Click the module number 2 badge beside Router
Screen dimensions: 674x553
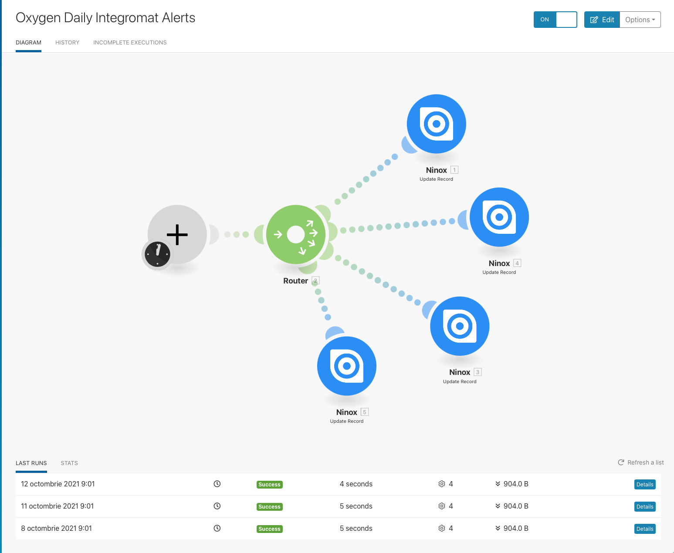coord(315,281)
